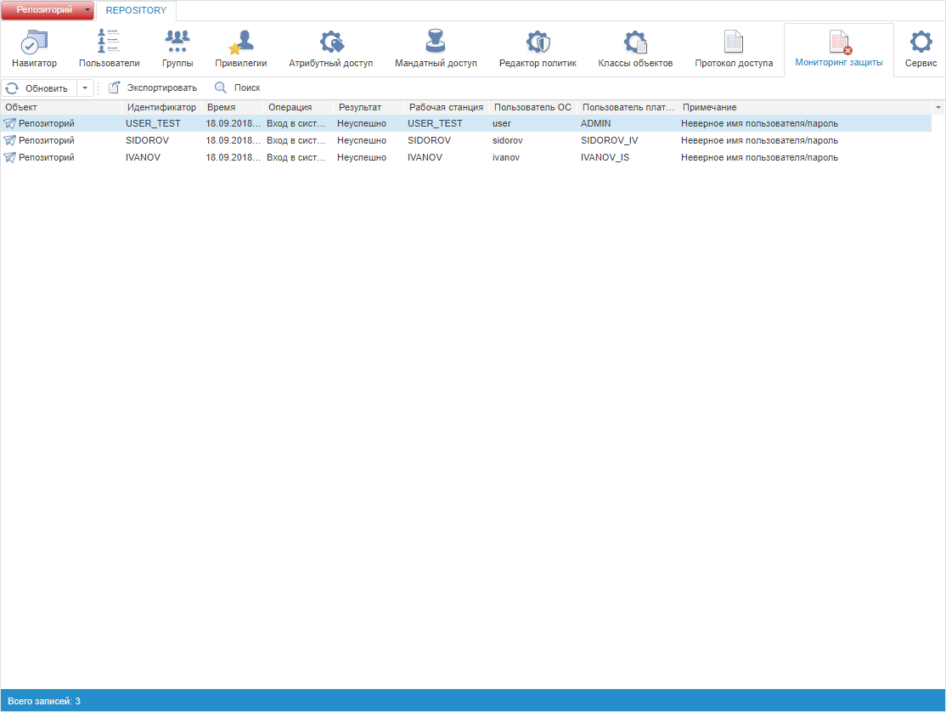This screenshot has width=946, height=712.
Task: Open column options arrow at table header right
Action: click(x=938, y=108)
